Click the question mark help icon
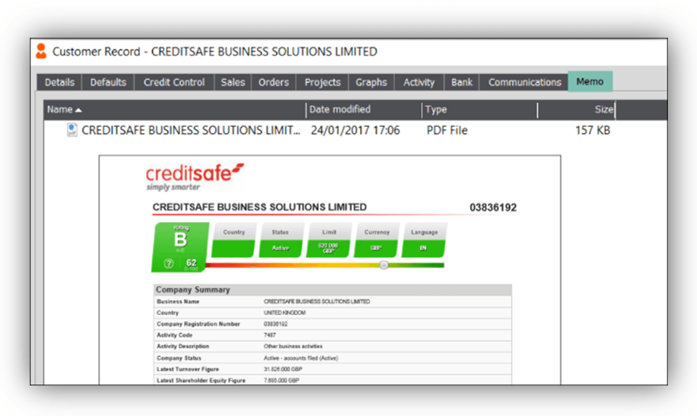This screenshot has height=416, width=697. click(168, 264)
